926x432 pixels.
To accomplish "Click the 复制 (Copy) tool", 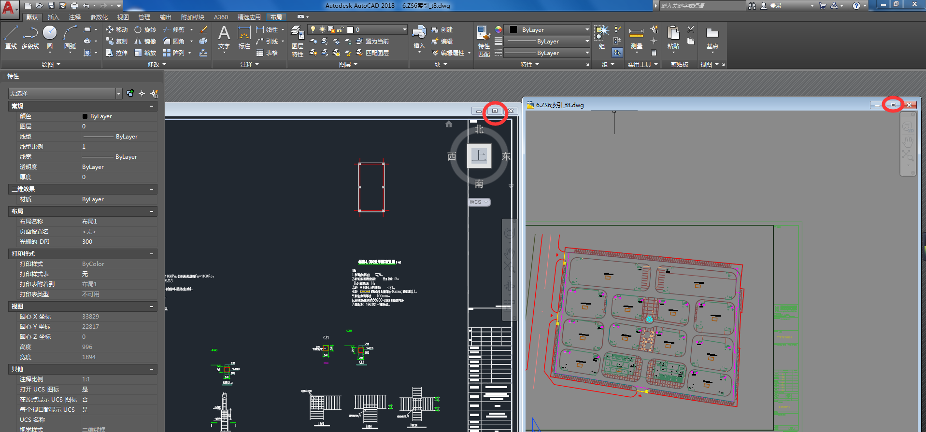I will (116, 41).
